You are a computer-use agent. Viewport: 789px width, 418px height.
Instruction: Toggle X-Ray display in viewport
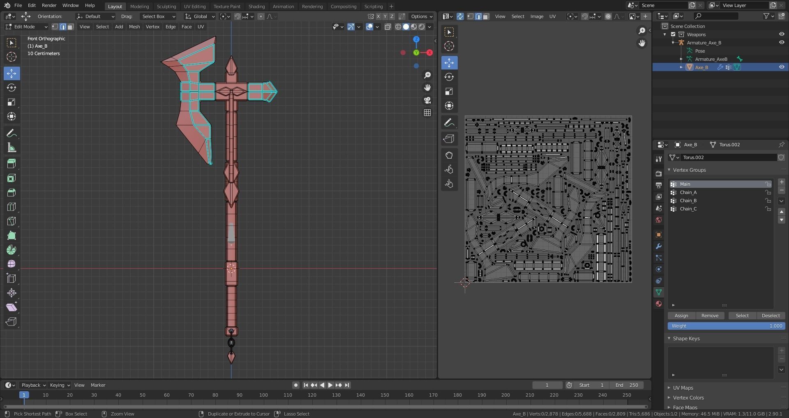(x=388, y=27)
